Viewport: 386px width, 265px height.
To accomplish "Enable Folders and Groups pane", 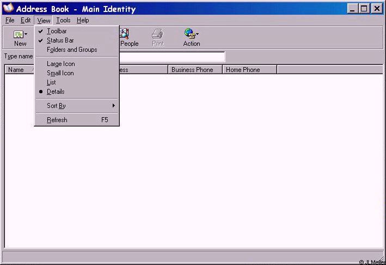I will tap(77, 50).
